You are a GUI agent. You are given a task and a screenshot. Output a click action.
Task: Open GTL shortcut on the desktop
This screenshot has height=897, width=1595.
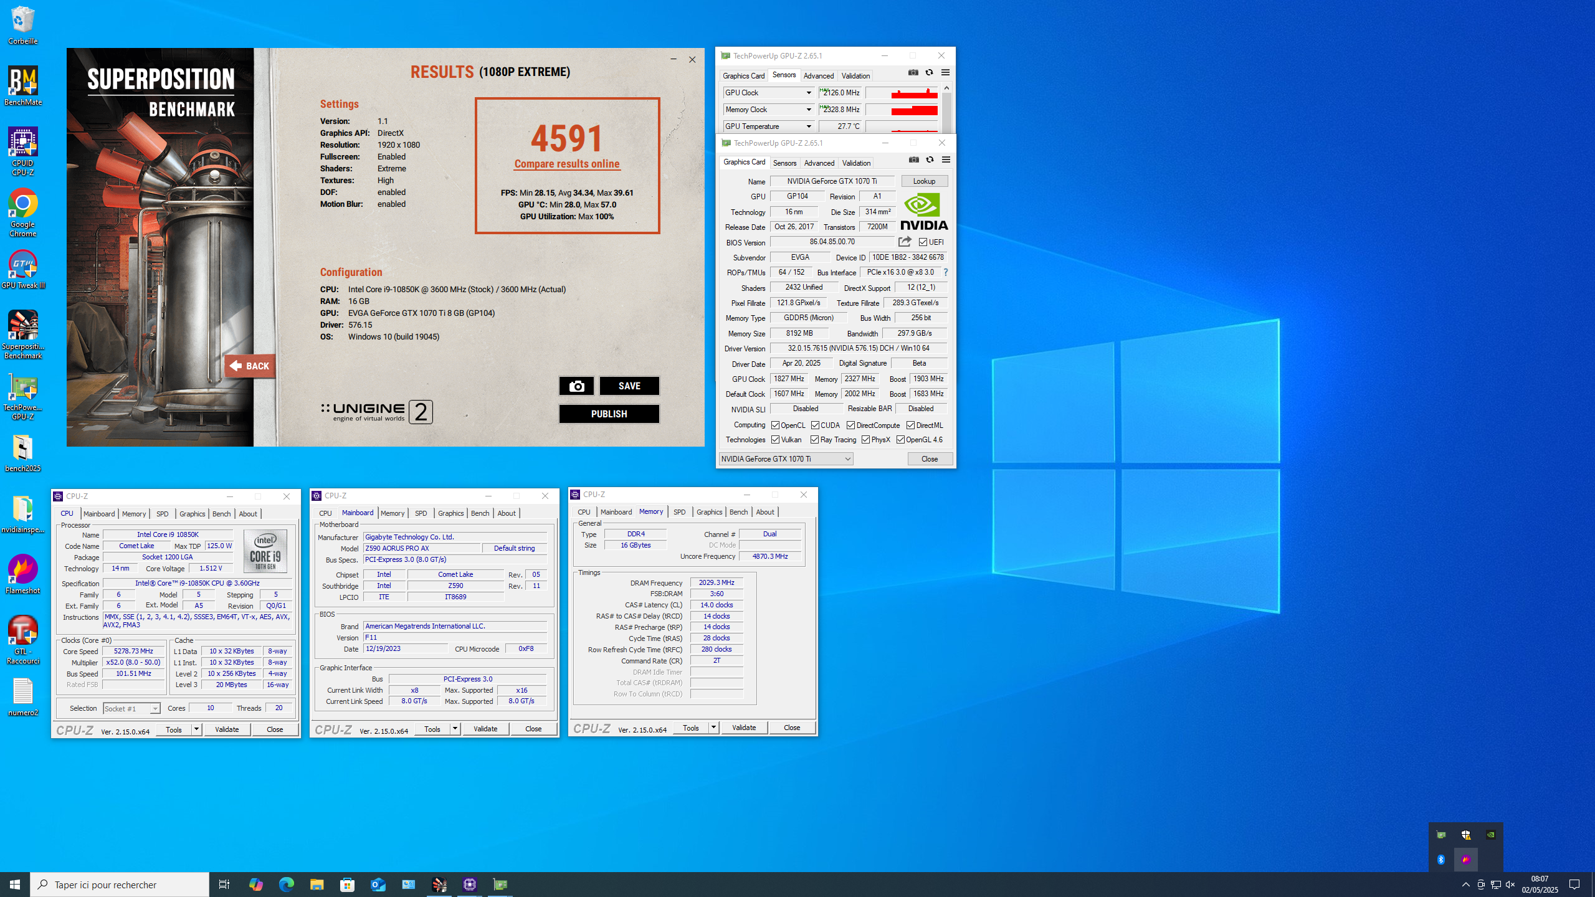pyautogui.click(x=23, y=640)
